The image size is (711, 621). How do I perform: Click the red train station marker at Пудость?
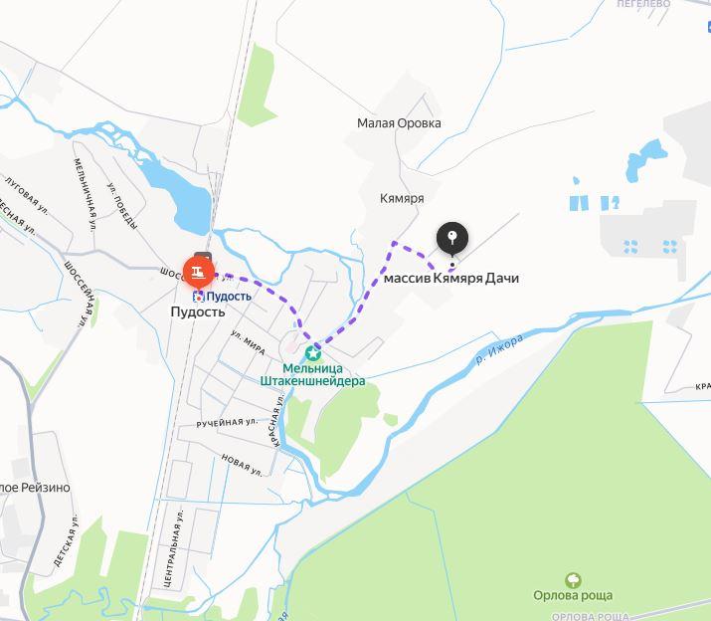pyautogui.click(x=199, y=273)
